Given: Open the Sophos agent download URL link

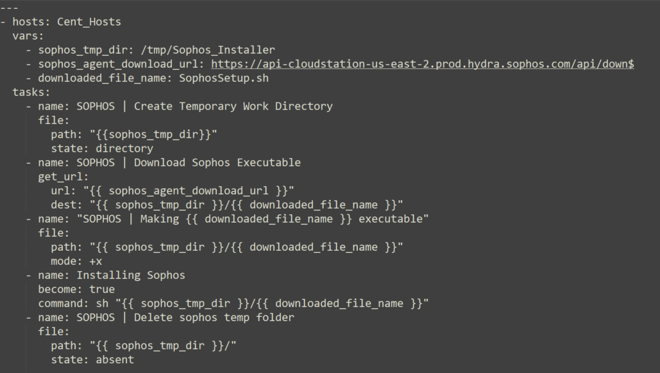Looking at the screenshot, I should tap(422, 64).
